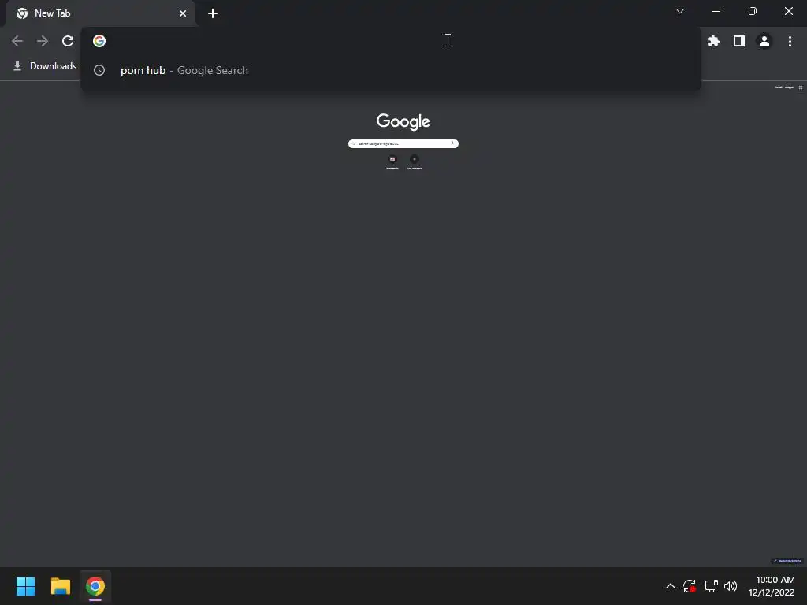This screenshot has width=807, height=605.
Task: Click the Google search box on the page
Action: 403,143
